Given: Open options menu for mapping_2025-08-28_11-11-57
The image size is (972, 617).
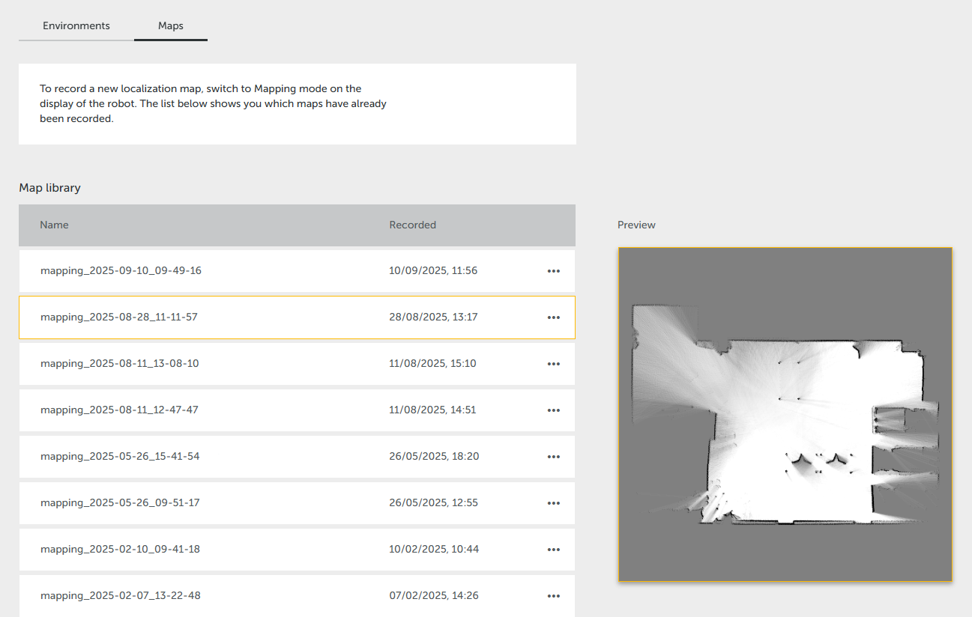Looking at the screenshot, I should [554, 317].
